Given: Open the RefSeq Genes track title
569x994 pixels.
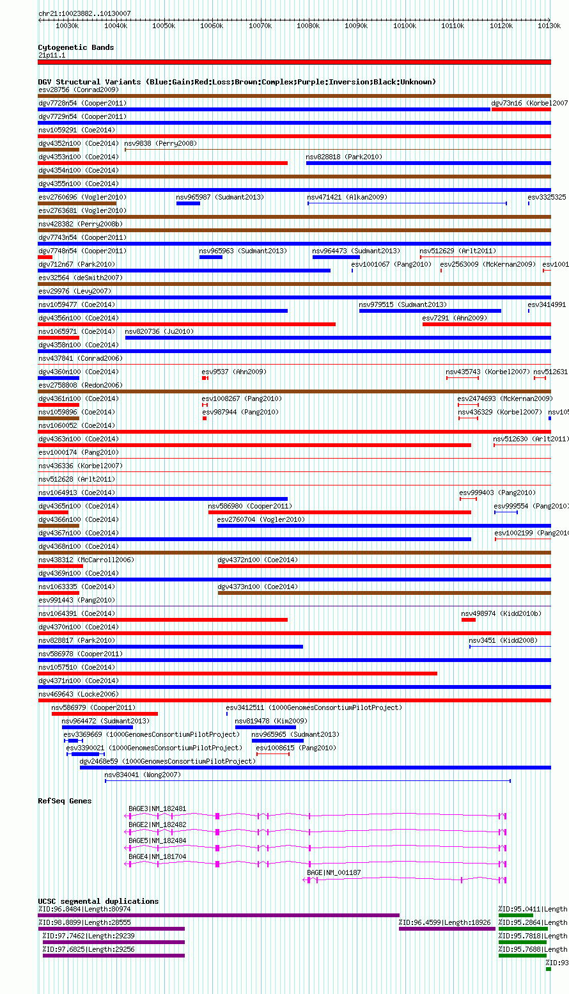Looking at the screenshot, I should tap(65, 801).
